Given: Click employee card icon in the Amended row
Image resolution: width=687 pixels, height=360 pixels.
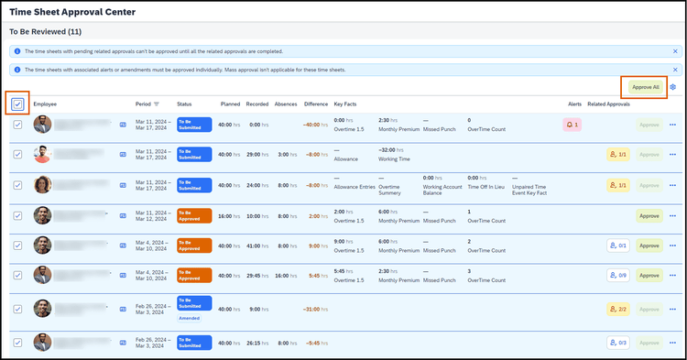Looking at the screenshot, I should [x=123, y=310].
